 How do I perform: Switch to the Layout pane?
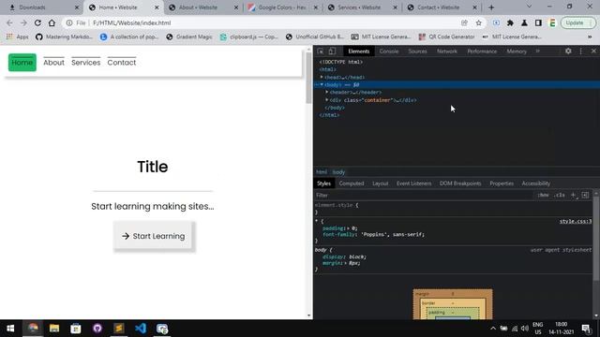pos(381,183)
